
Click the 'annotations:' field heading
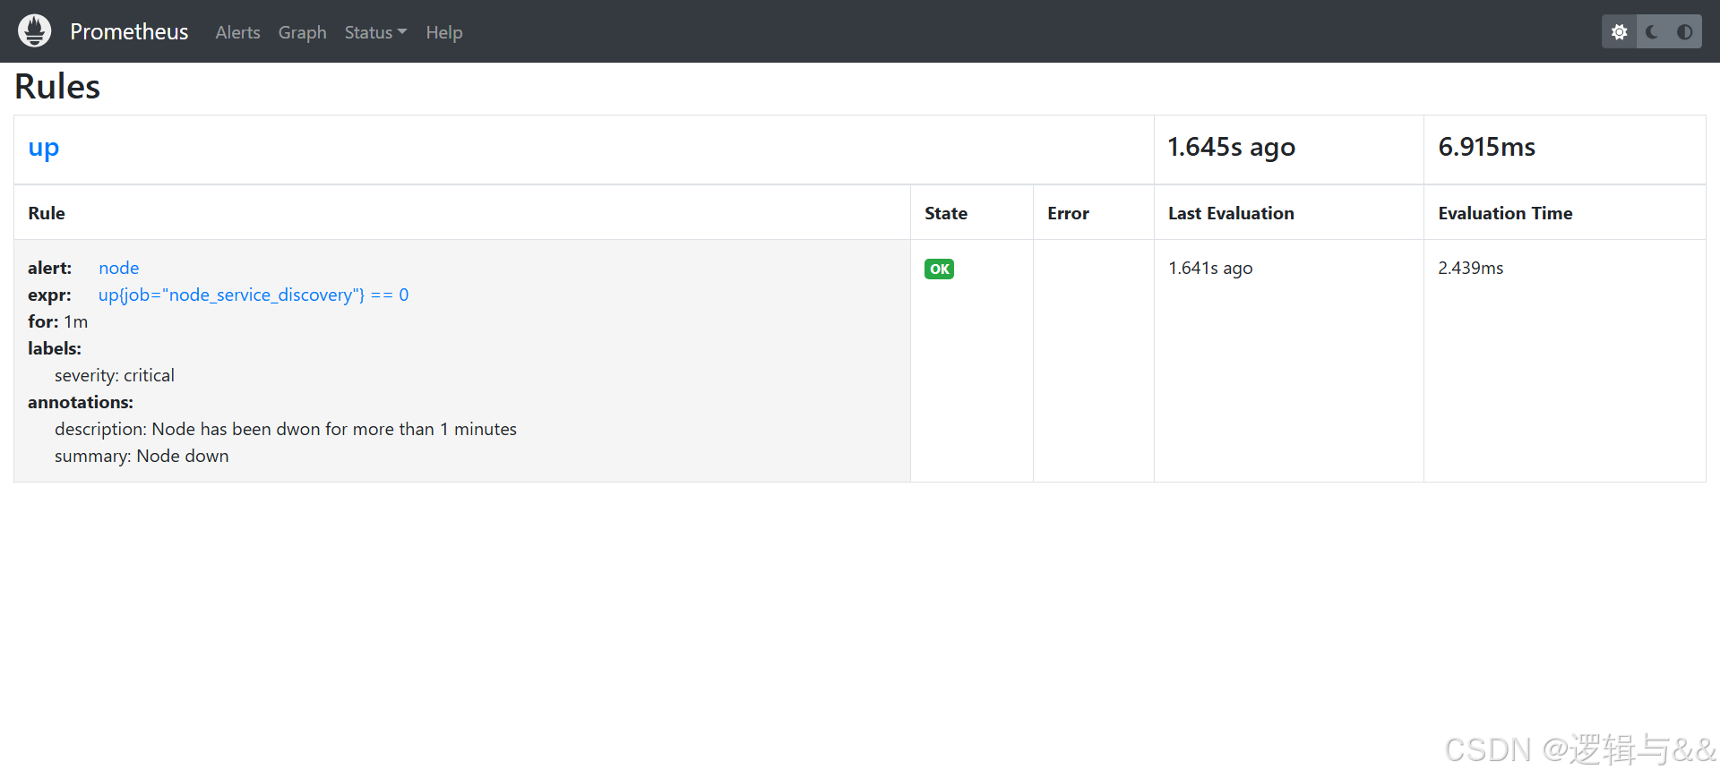[x=81, y=402]
